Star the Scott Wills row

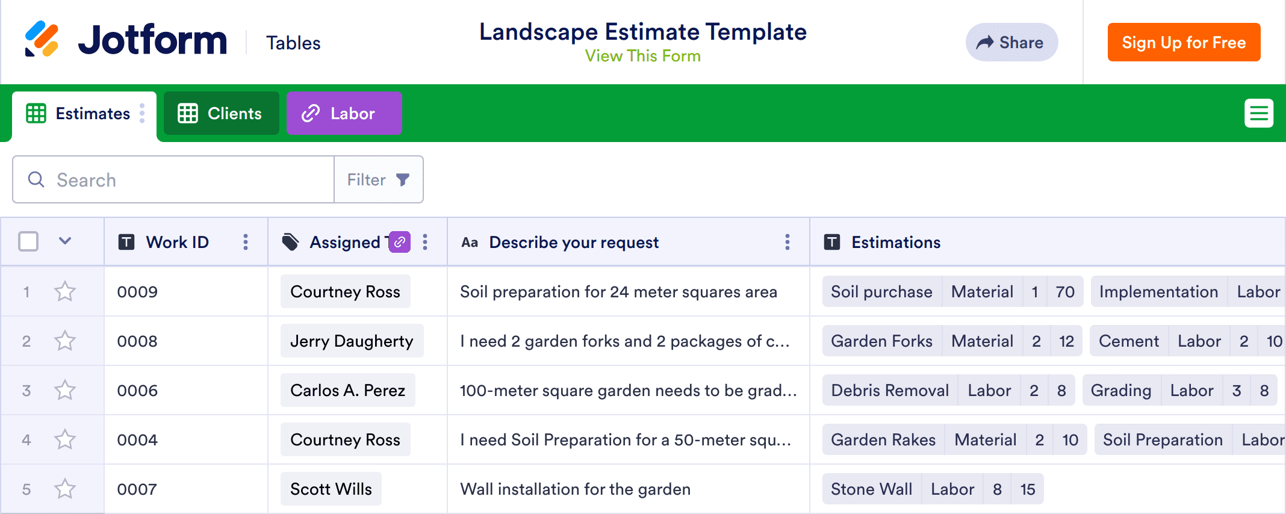tap(65, 489)
